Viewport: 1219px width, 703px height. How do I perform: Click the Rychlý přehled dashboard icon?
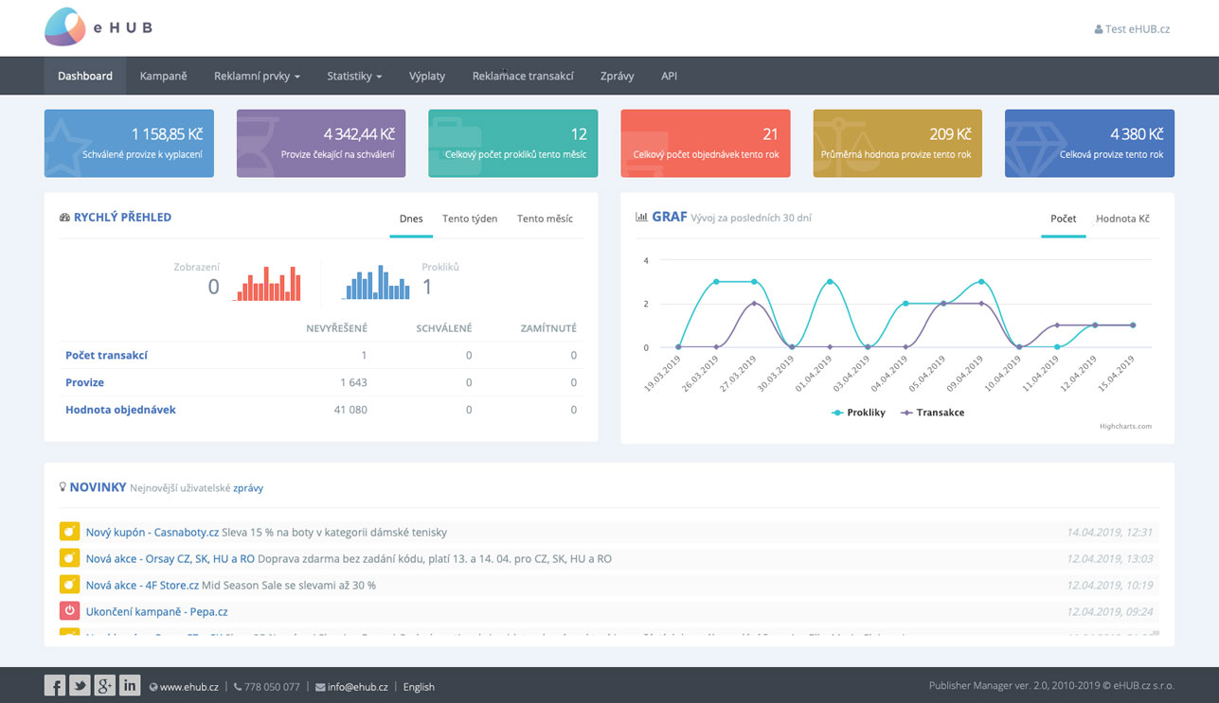click(x=64, y=217)
